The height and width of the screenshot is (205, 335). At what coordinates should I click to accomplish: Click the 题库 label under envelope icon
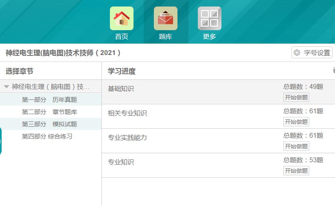[x=166, y=36]
